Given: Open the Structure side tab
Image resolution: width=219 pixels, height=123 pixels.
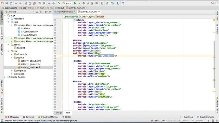Looking at the screenshot, I should (2, 33).
